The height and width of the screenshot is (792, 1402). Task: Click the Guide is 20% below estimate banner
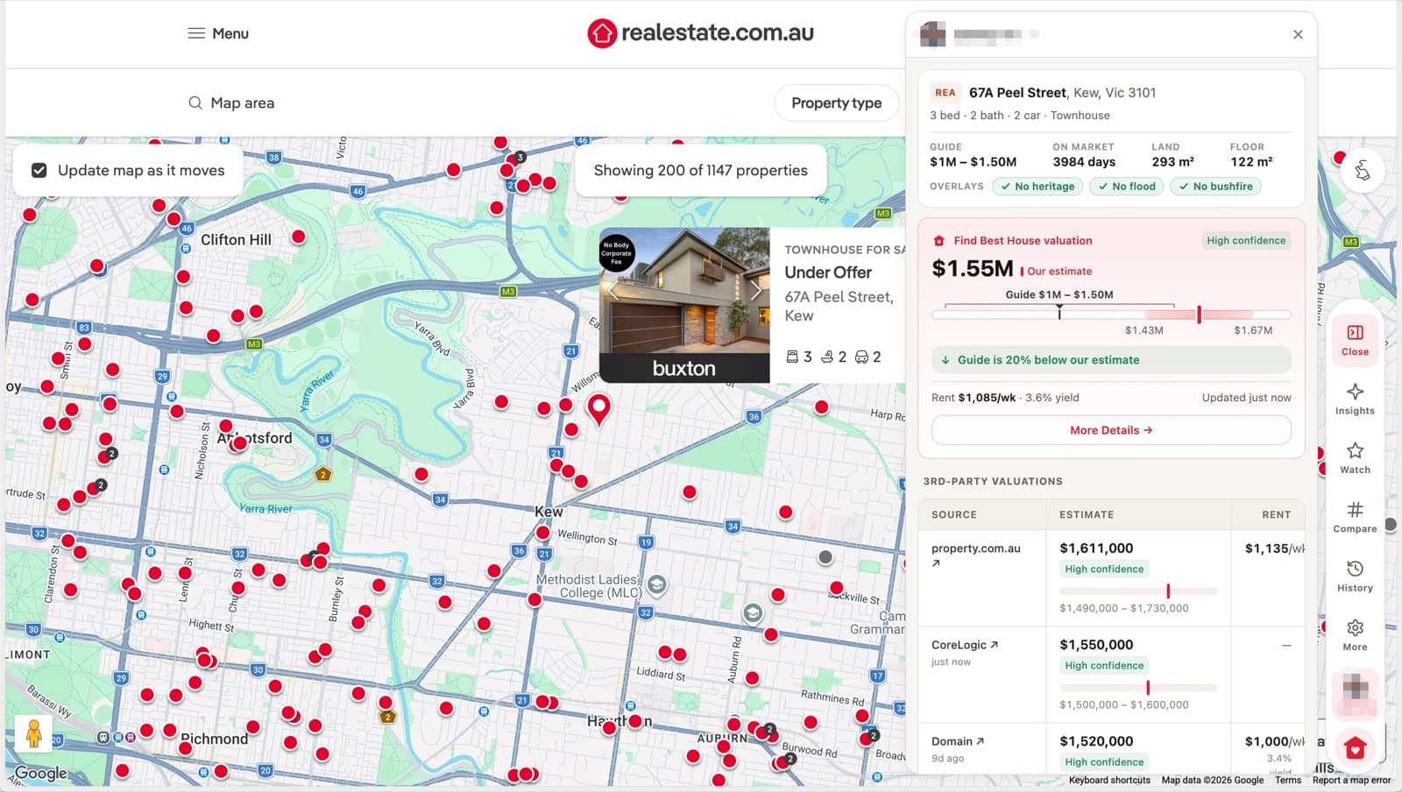tap(1111, 360)
